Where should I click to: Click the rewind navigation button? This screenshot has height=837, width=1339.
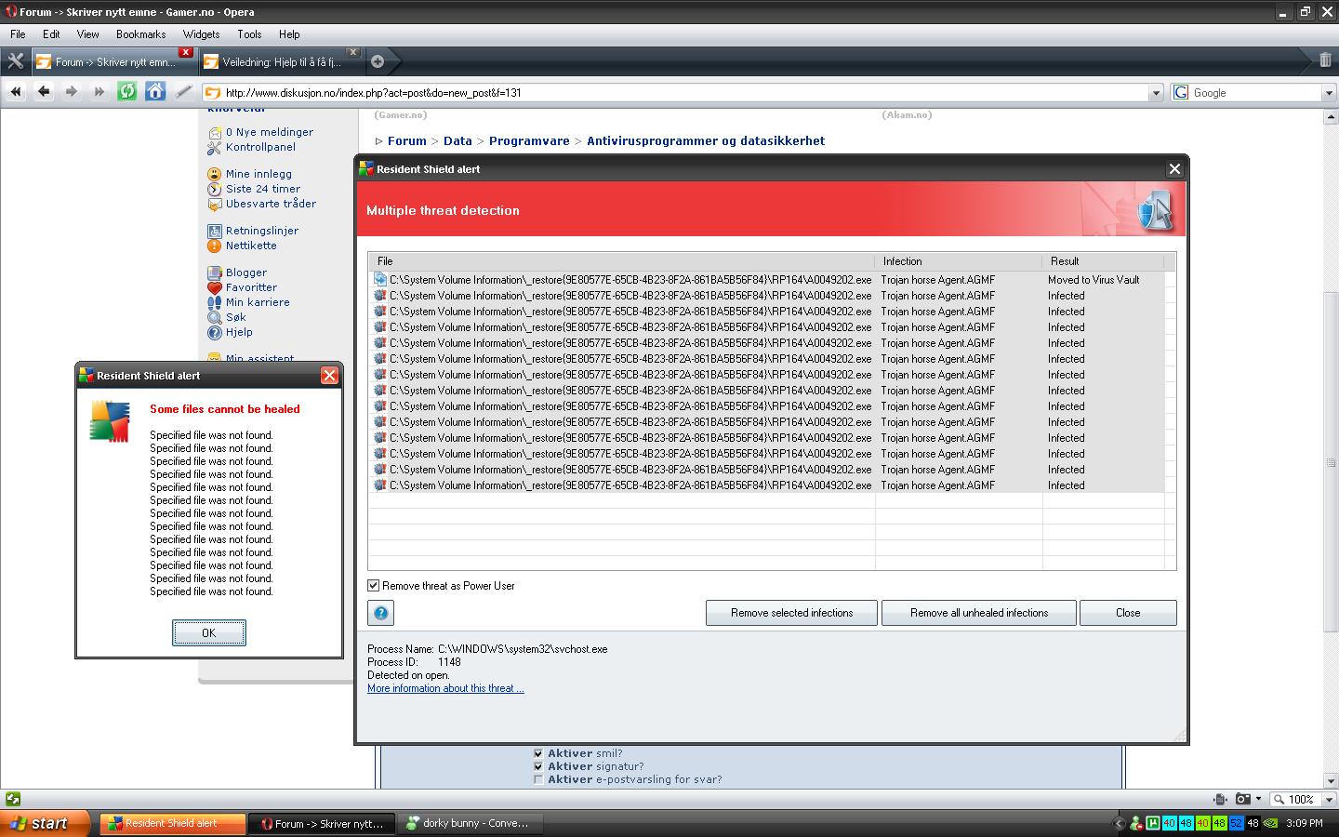point(16,91)
